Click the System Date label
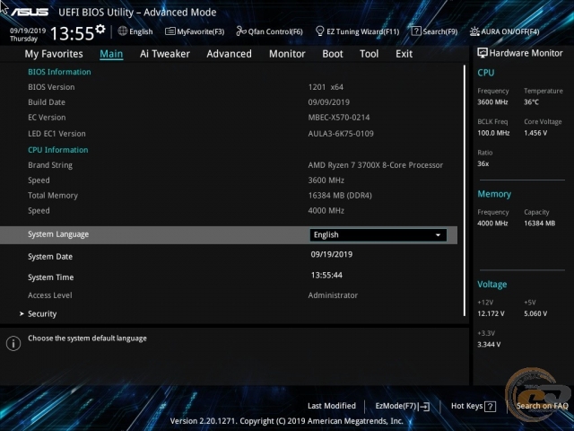 point(50,257)
